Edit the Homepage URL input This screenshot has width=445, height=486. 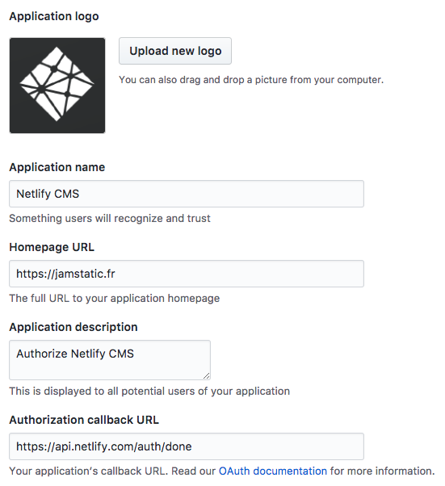click(x=187, y=274)
